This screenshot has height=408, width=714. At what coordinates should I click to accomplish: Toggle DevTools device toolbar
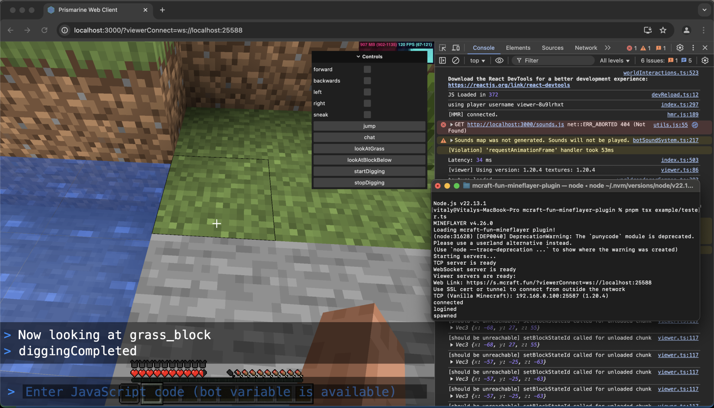(456, 48)
